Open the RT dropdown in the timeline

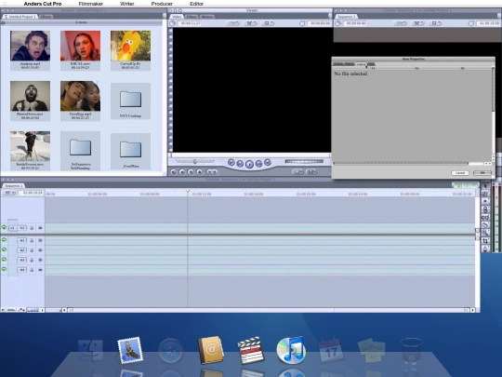(9, 193)
